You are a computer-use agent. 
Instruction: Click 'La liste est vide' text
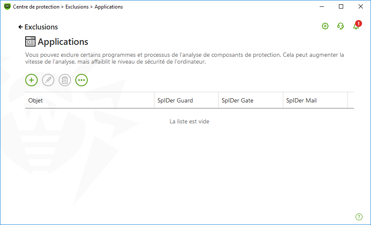click(x=189, y=121)
